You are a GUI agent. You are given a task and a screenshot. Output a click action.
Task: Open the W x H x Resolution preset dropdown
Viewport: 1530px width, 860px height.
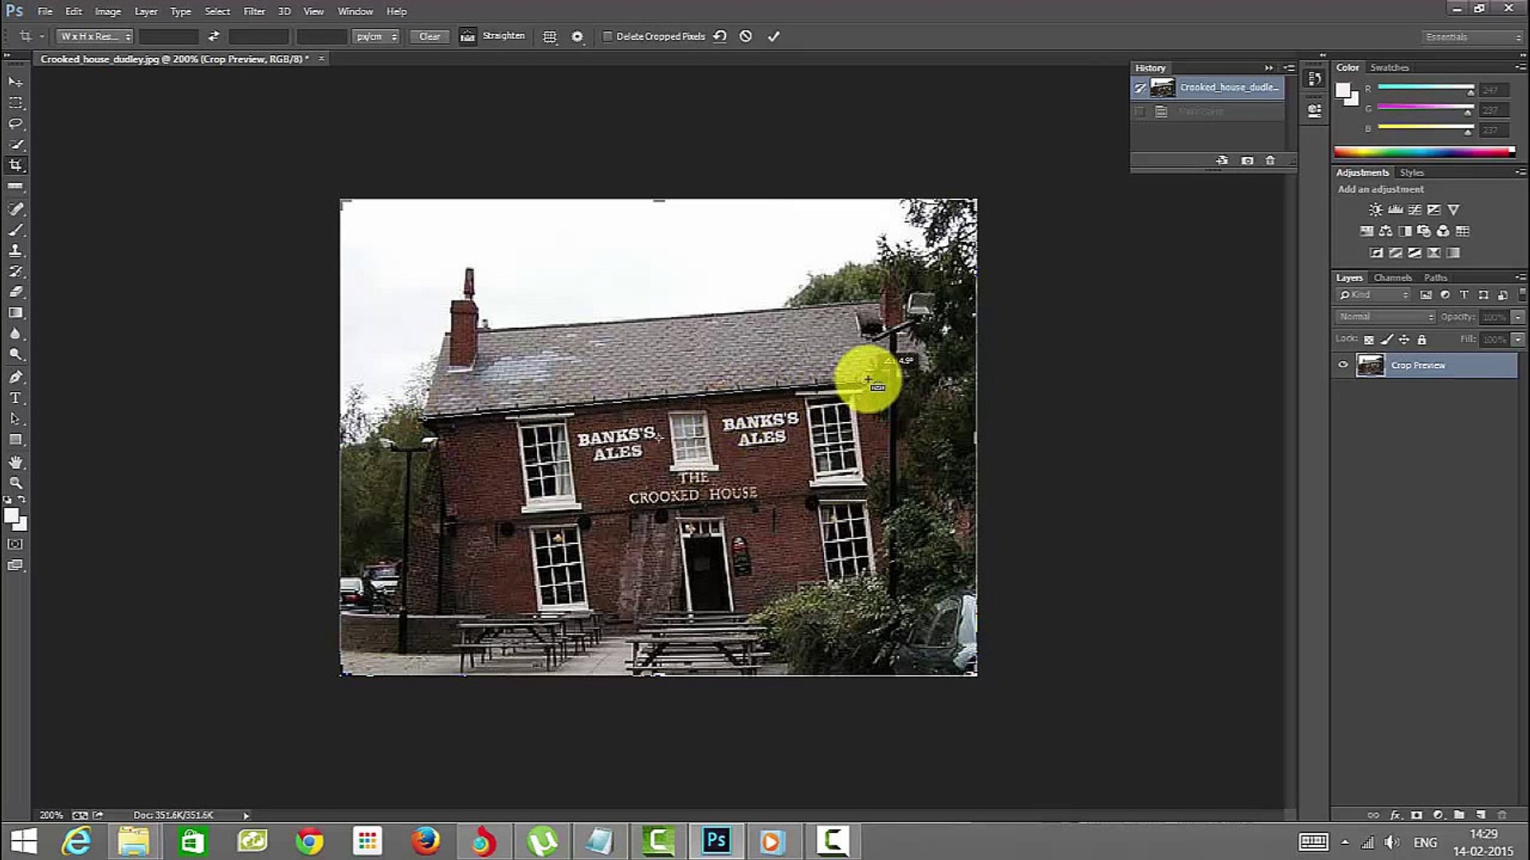96,37
